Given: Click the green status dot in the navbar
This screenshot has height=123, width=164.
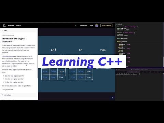Looking at the screenshot, I should tap(76, 25).
